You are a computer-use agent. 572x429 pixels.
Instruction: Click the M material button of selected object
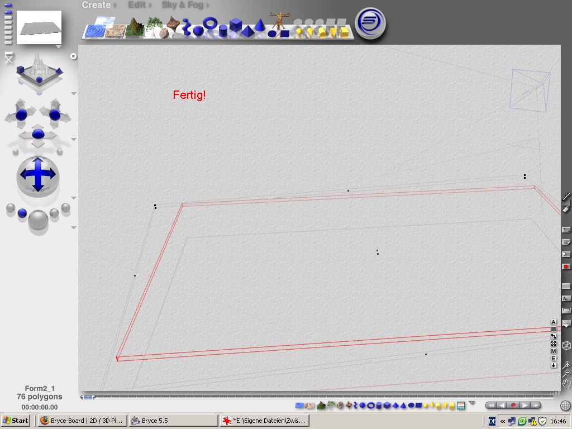[x=554, y=351]
